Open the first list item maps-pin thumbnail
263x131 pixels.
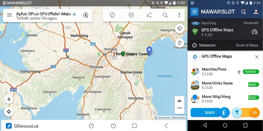[x=195, y=72]
